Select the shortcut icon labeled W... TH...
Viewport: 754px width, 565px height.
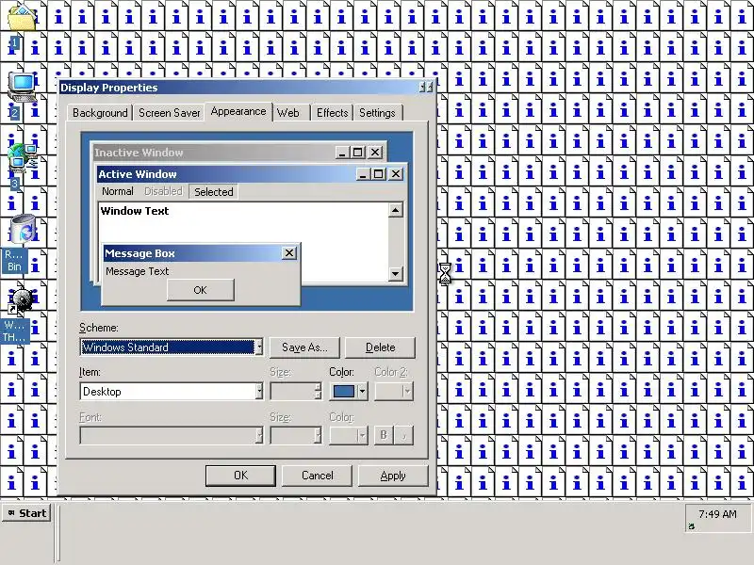pos(21,300)
